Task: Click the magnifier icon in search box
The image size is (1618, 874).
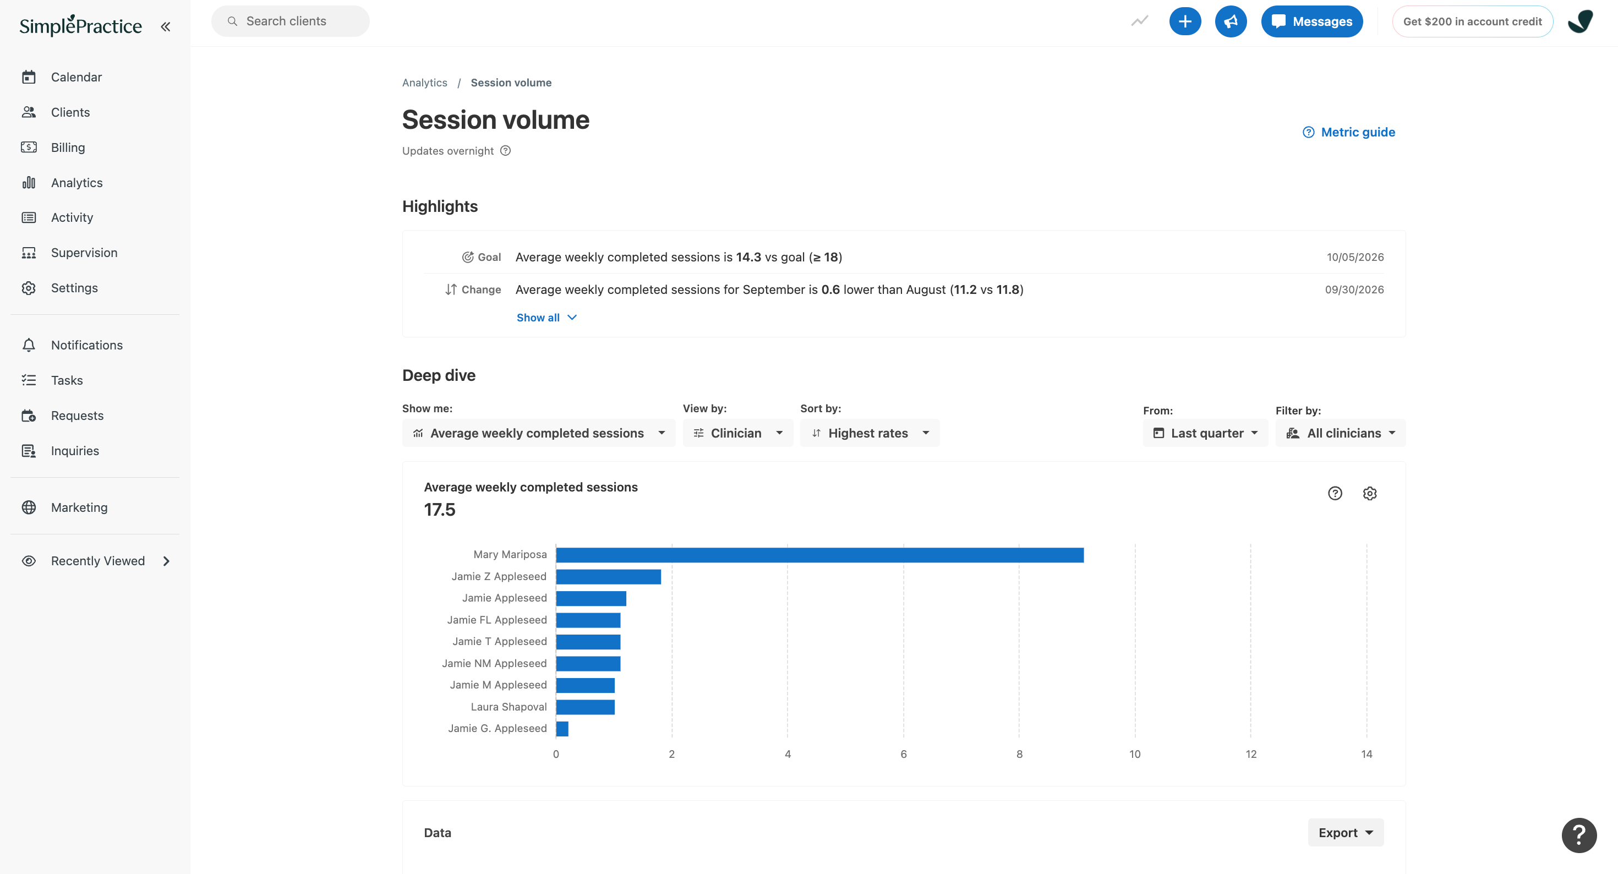Action: click(x=232, y=21)
